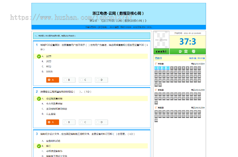The width and height of the screenshot is (238, 157).
Task: Jump to question 1 in answer card
Action: (x=156, y=68)
